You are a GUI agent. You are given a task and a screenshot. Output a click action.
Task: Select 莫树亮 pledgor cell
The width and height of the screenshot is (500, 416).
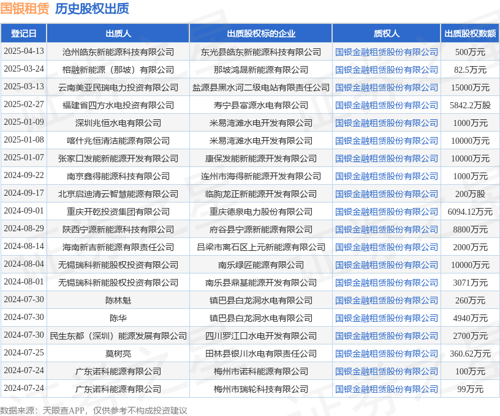click(118, 354)
